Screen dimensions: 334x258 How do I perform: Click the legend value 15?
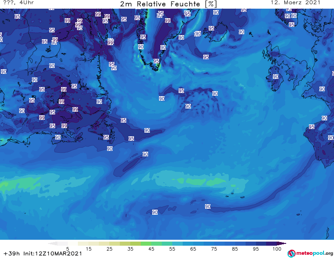88,249
